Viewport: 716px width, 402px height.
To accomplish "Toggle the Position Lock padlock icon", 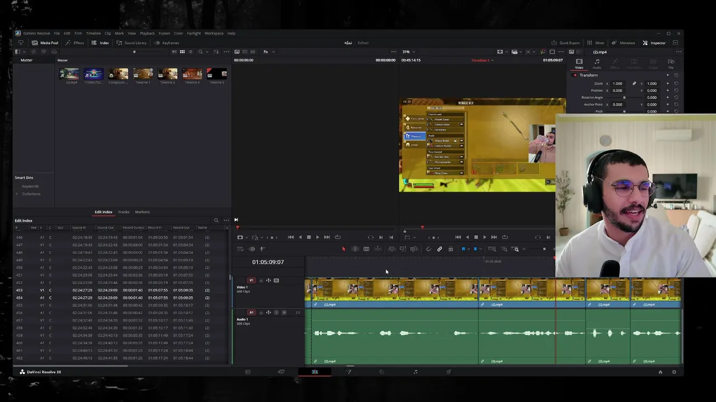I will click(451, 249).
